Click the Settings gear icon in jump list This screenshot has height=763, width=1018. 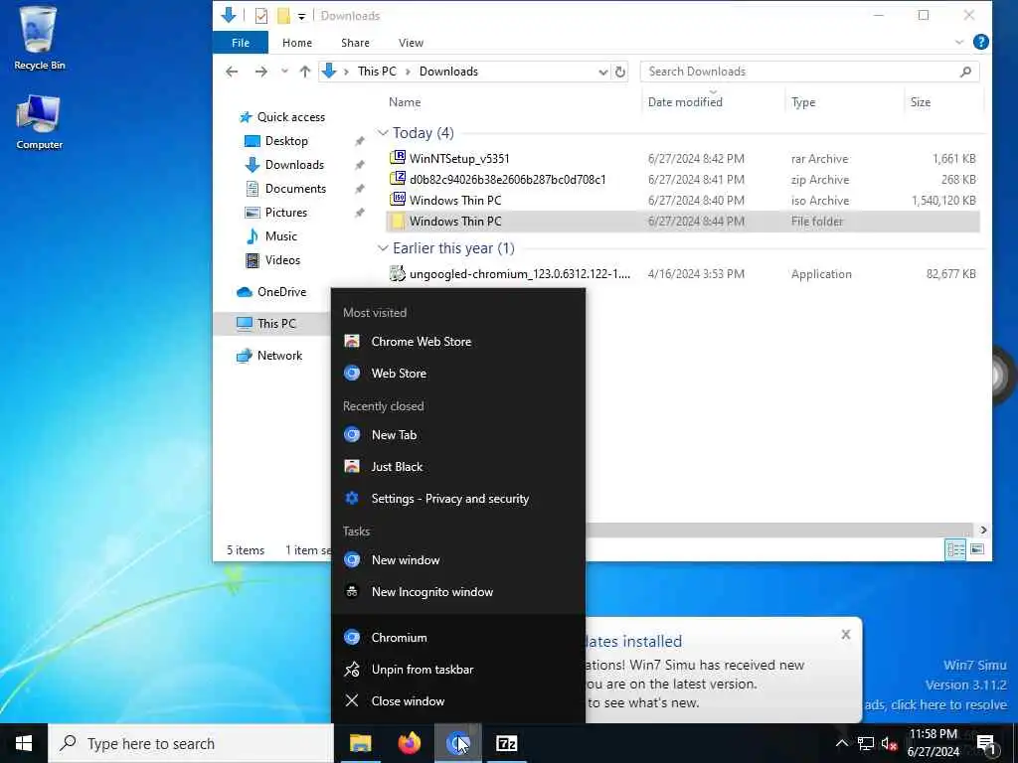tap(352, 499)
